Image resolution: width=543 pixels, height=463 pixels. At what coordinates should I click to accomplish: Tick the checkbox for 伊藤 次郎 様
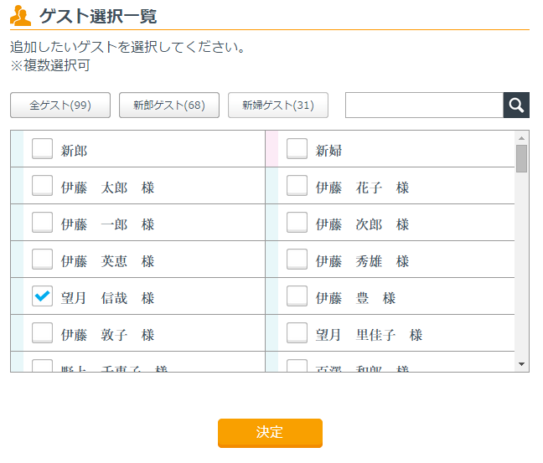(x=297, y=223)
